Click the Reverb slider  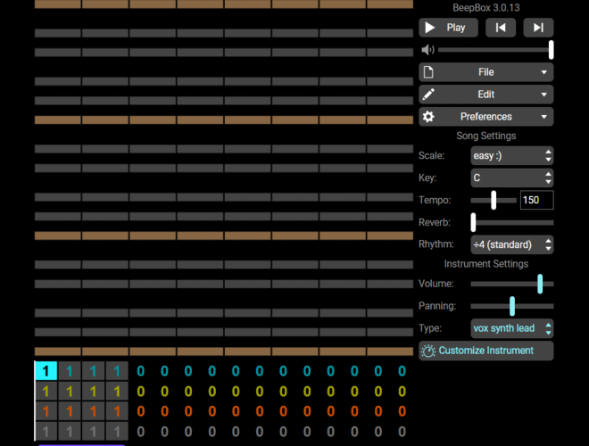(512, 222)
